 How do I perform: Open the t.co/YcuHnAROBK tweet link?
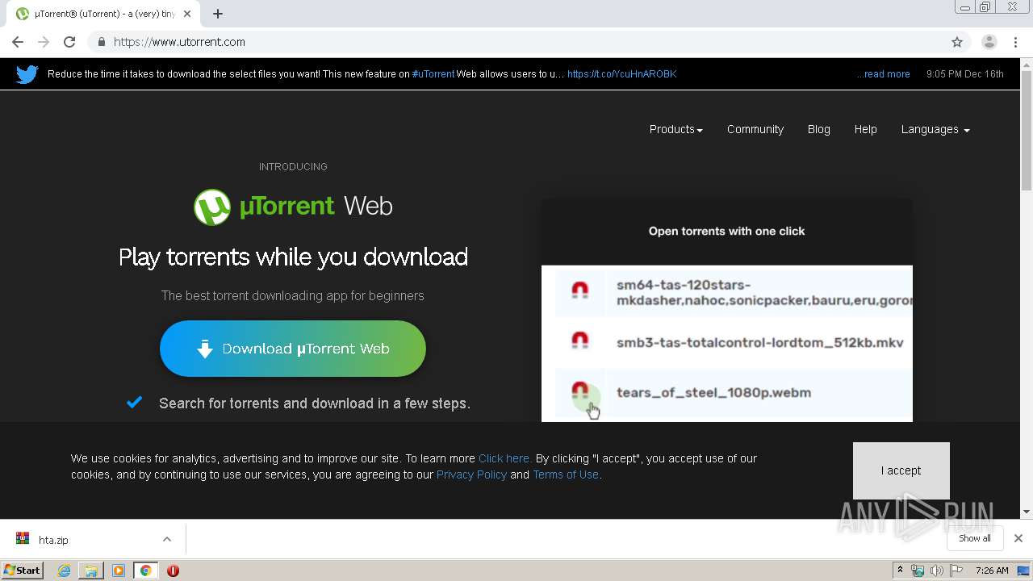(x=621, y=74)
